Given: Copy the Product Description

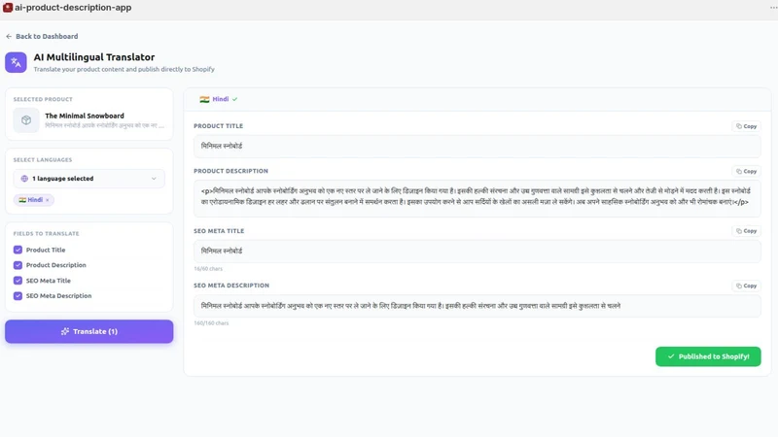Looking at the screenshot, I should [746, 172].
